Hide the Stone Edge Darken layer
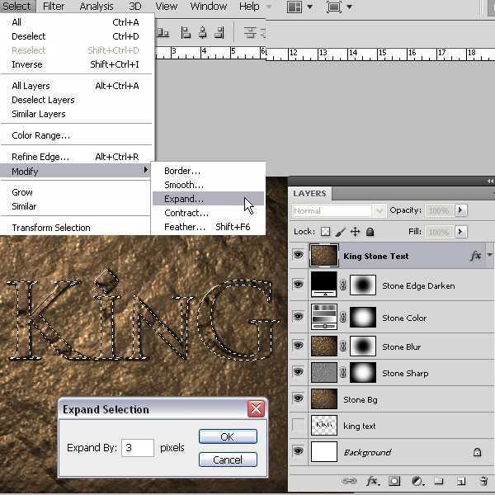 click(298, 285)
